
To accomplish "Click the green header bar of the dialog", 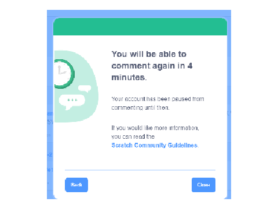I will [140, 27].
